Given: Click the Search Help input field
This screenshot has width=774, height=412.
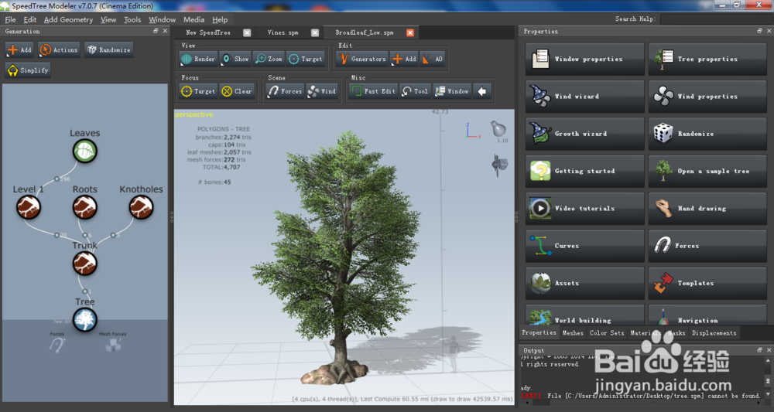Looking at the screenshot, I should pyautogui.click(x=715, y=19).
